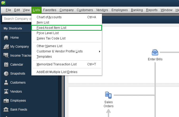Open the Sales Orders workflow icon
The height and width of the screenshot is (117, 179).
click(x=108, y=95)
